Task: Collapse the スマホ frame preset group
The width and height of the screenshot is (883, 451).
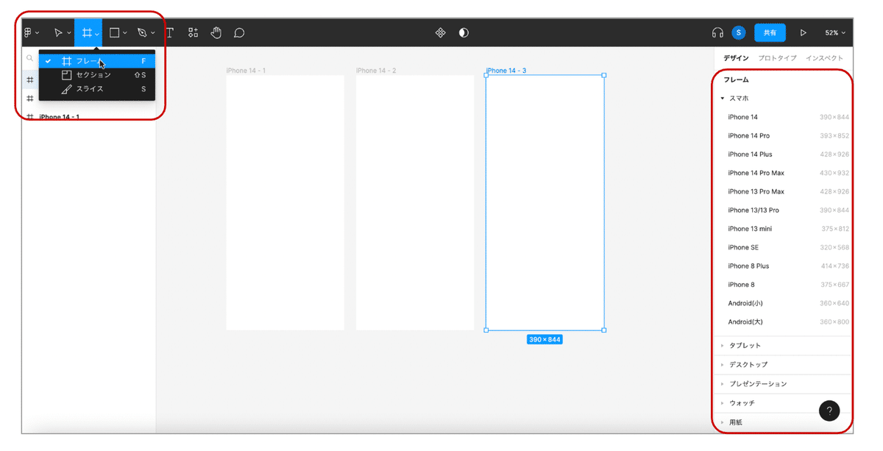Action: [723, 98]
